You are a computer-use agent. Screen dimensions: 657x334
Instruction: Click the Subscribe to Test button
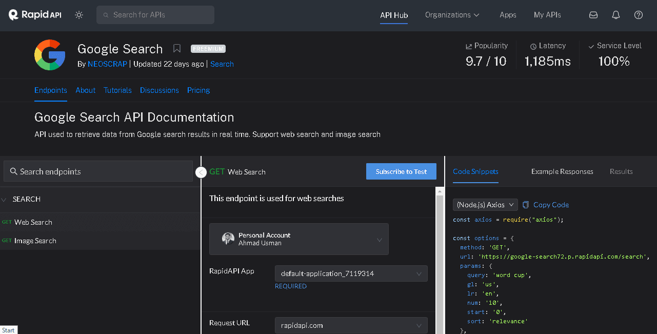tap(401, 171)
